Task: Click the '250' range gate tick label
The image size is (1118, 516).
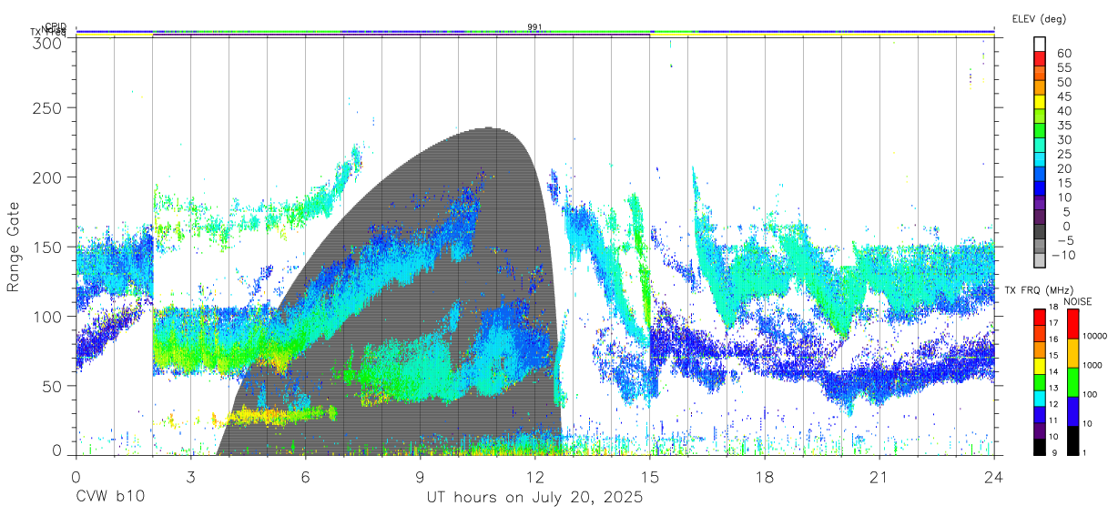Action: pos(47,107)
